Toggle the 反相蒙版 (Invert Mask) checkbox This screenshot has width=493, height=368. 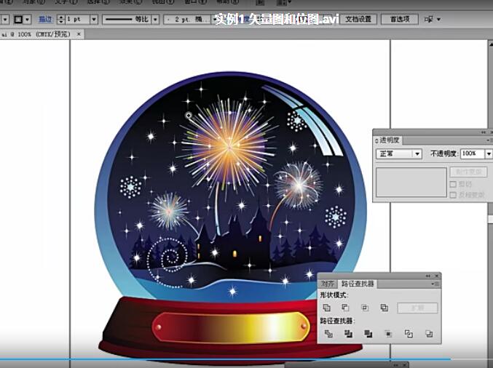[x=453, y=194]
